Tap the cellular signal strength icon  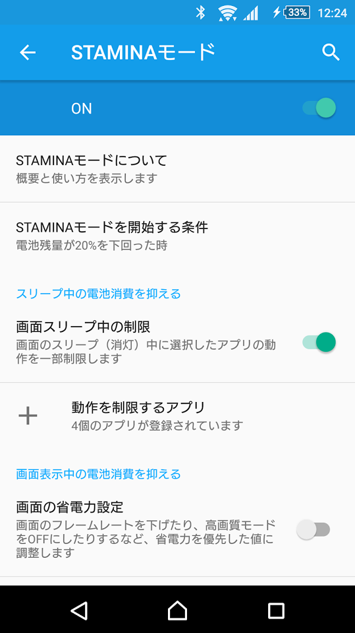[251, 14]
